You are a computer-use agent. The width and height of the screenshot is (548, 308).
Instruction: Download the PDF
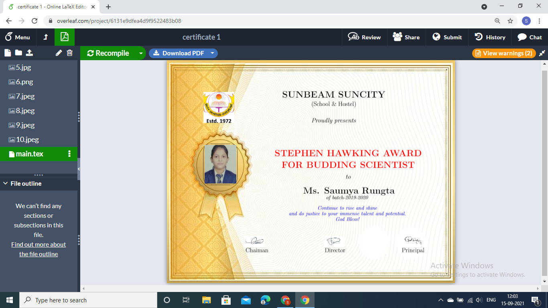179,53
